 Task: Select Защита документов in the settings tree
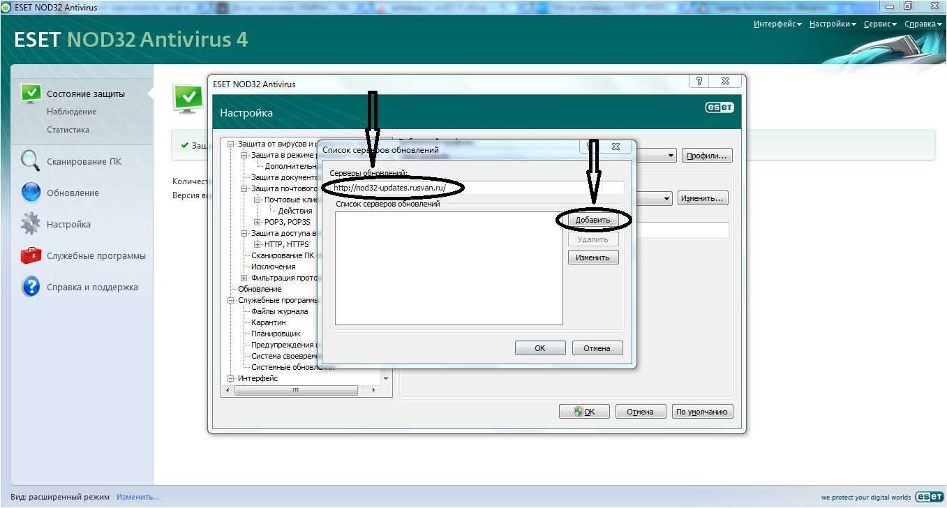284,177
